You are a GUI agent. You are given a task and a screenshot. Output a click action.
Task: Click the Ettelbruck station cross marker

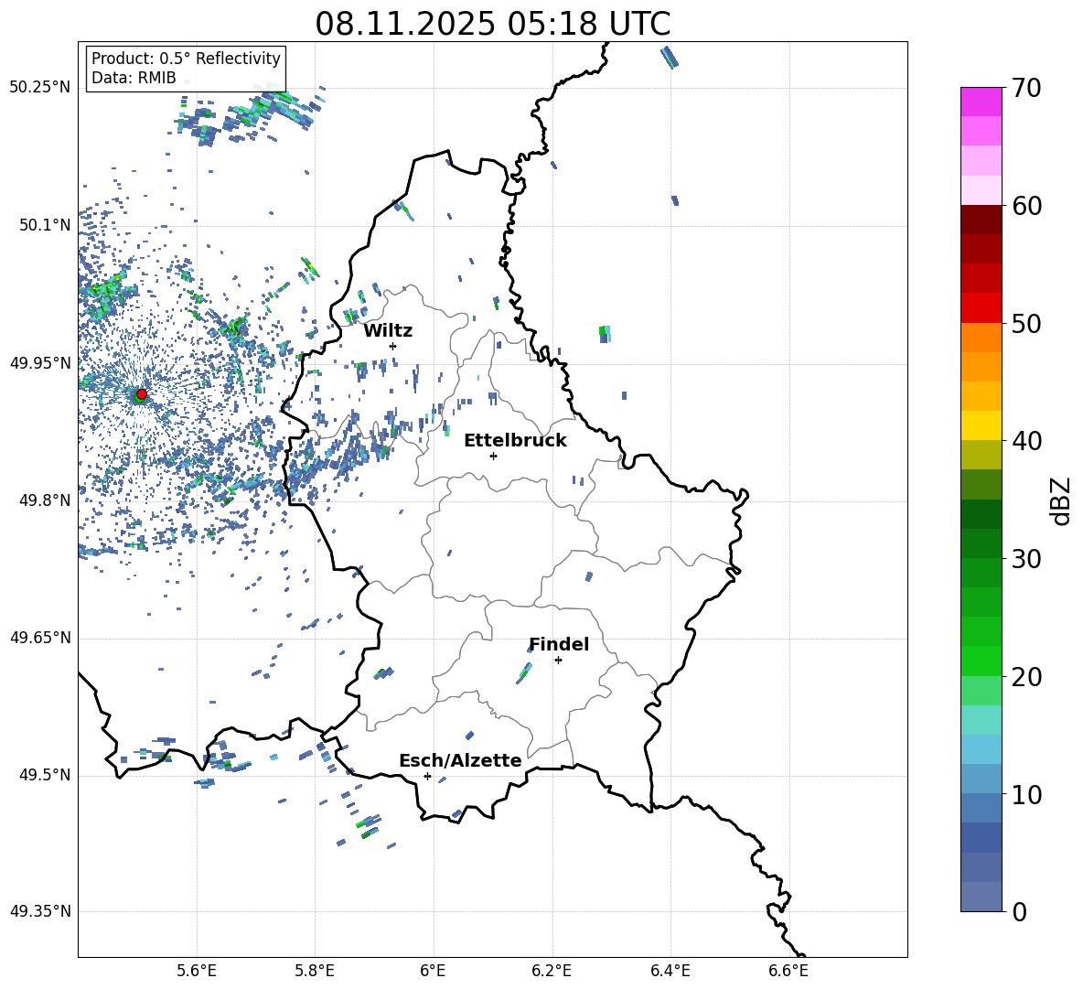point(493,456)
